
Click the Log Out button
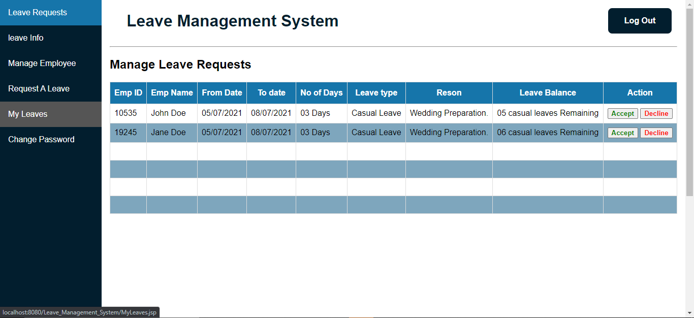(639, 21)
